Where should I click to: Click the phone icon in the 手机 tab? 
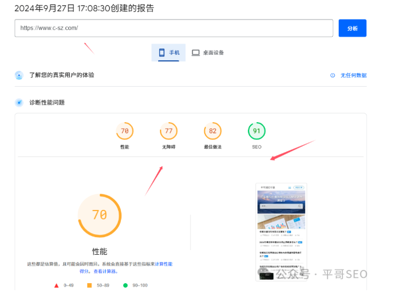[x=161, y=52]
